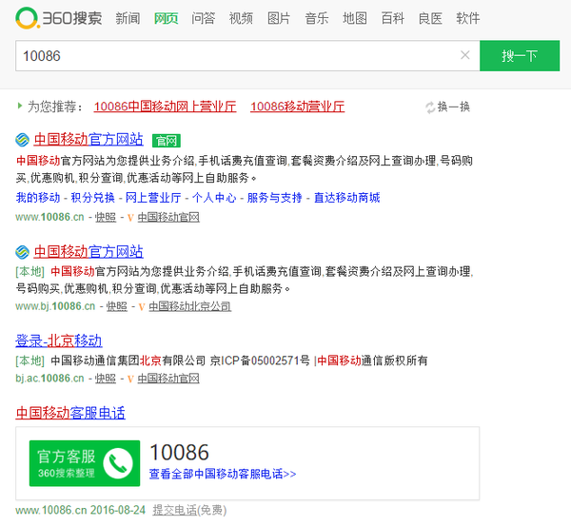Click the 官方客服 green banner
The image size is (571, 526).
point(85,463)
